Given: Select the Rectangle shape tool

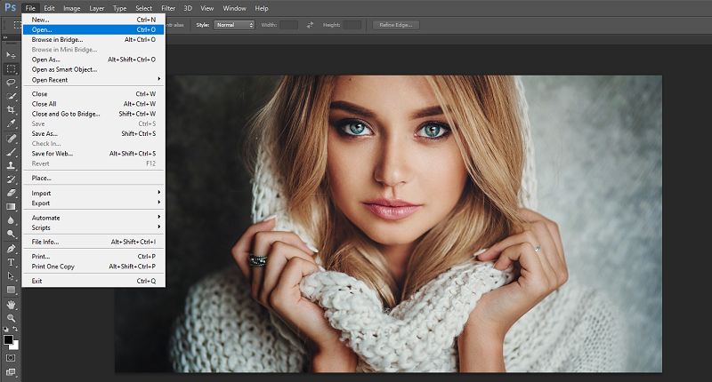Looking at the screenshot, I should coord(11,290).
